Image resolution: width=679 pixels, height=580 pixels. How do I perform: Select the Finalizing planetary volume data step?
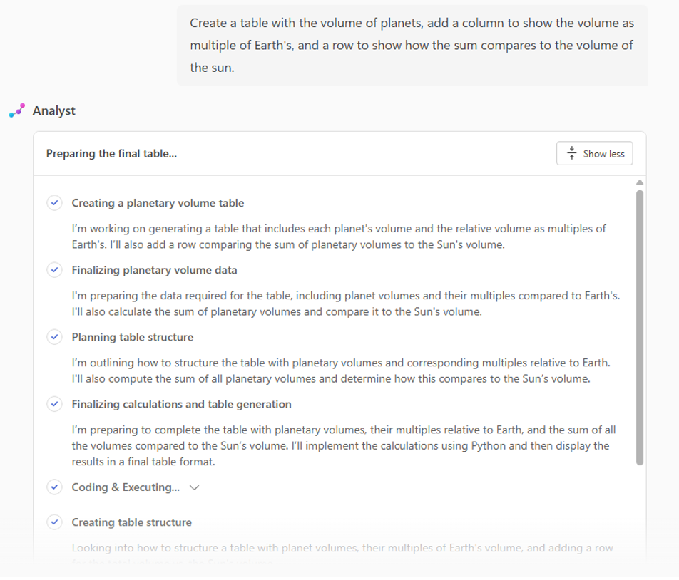click(x=154, y=270)
